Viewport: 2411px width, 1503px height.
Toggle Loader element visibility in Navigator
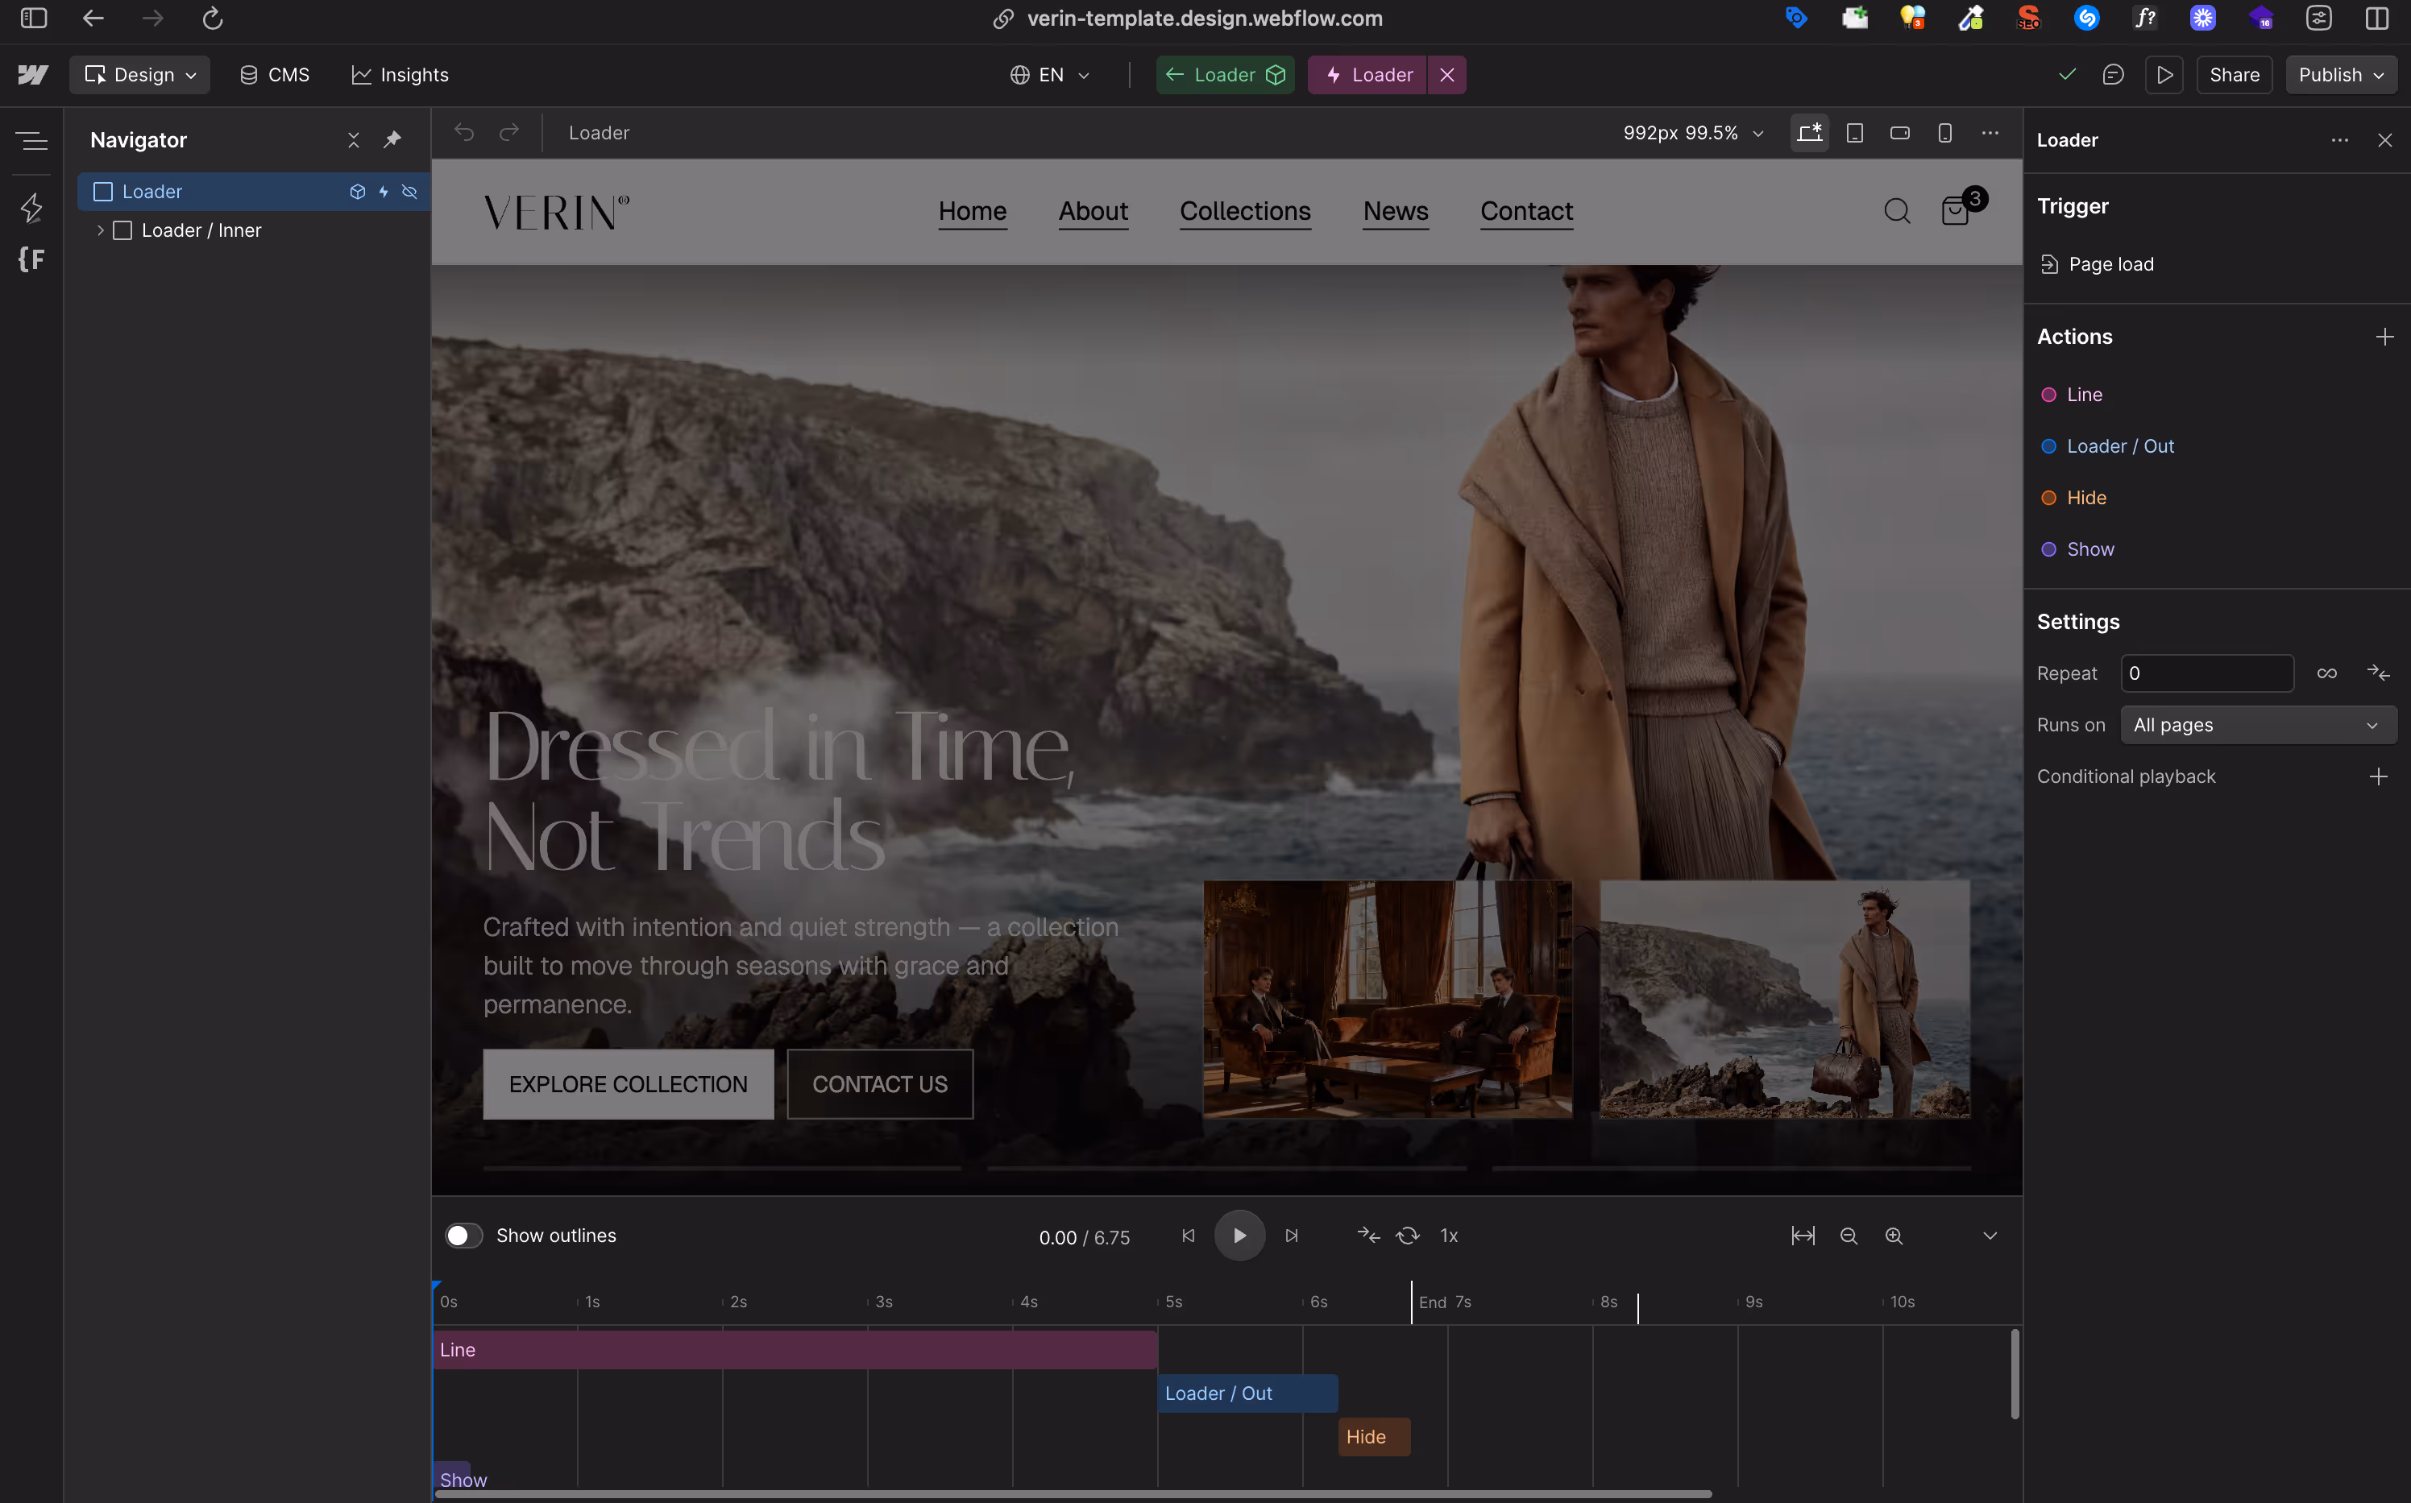pyautogui.click(x=409, y=192)
